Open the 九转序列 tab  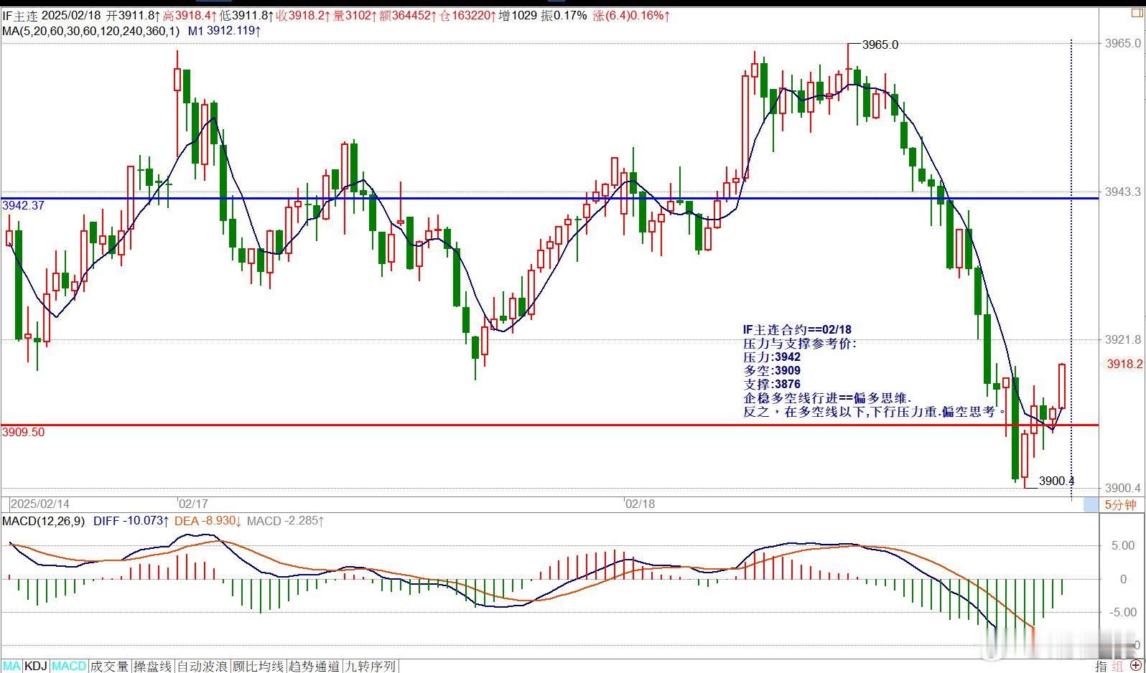[x=370, y=666]
